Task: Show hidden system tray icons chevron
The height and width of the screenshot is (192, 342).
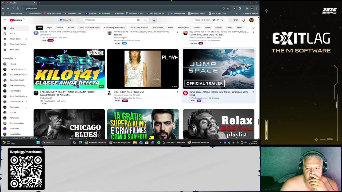Action: pos(220,143)
